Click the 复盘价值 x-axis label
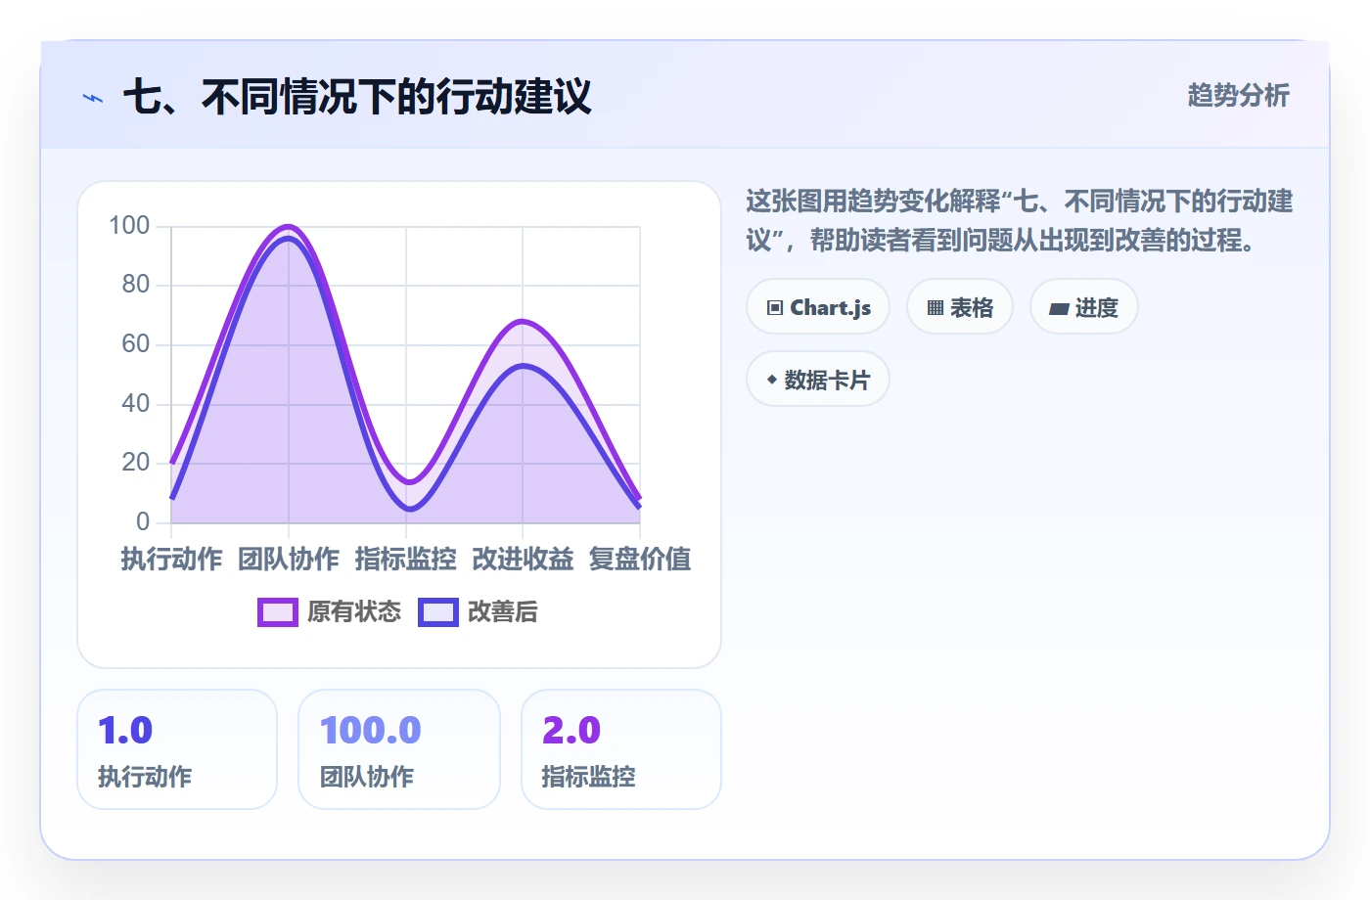The image size is (1370, 900). pyautogui.click(x=640, y=559)
